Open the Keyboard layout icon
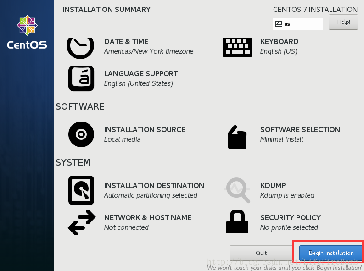Viewport: 364px width, 271px height. (237, 48)
